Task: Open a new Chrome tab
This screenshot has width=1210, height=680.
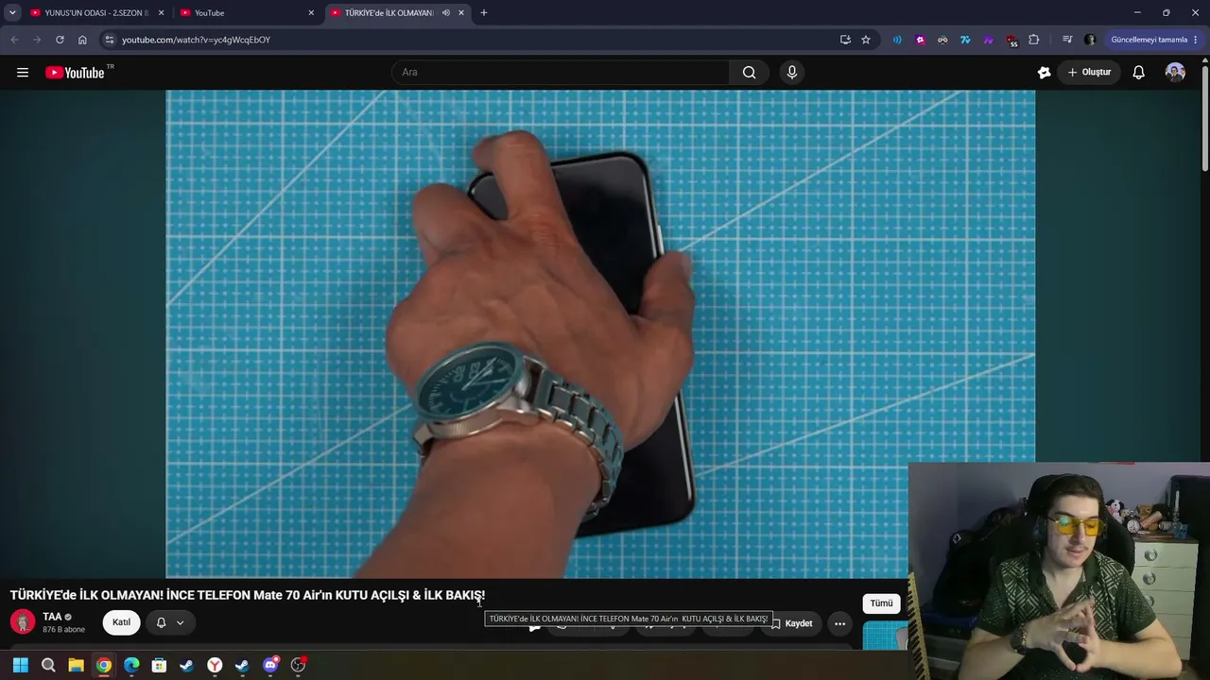Action: coord(484,13)
